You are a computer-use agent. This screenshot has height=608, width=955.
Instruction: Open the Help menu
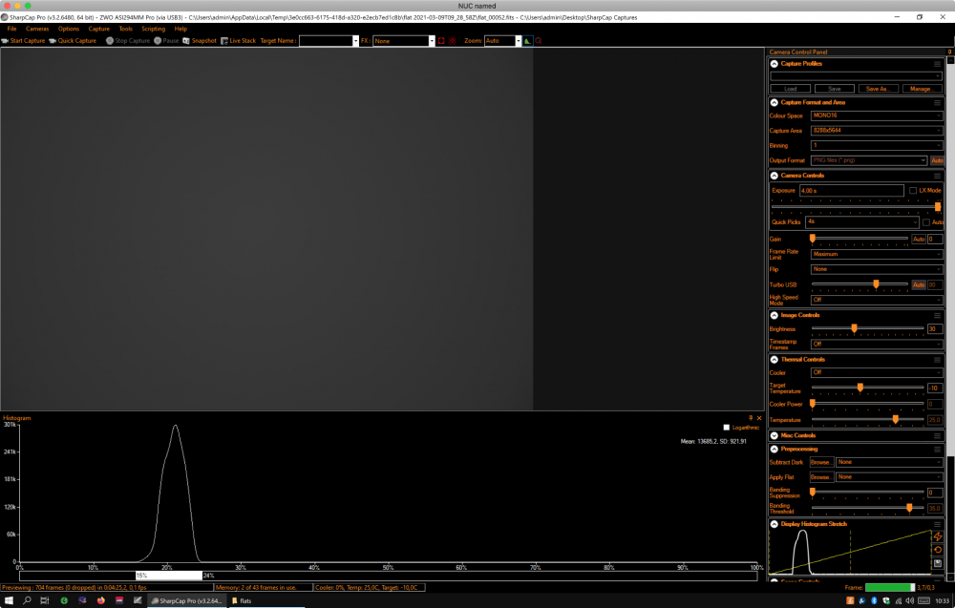coord(180,29)
